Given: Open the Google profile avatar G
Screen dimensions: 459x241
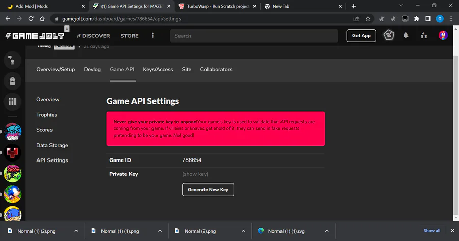Looking at the screenshot, I should tap(440, 19).
